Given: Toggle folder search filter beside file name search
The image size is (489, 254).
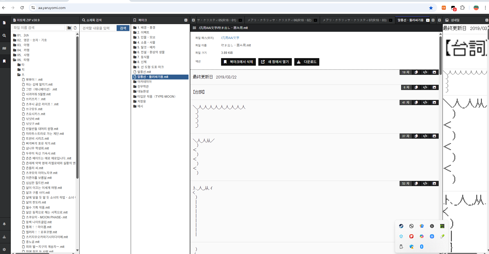Looking at the screenshot, I should (x=69, y=28).
